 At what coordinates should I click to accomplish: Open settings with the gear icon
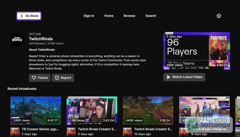click(219, 16)
